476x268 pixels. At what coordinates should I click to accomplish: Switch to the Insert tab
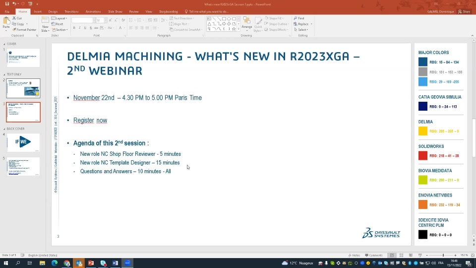tap(38, 11)
